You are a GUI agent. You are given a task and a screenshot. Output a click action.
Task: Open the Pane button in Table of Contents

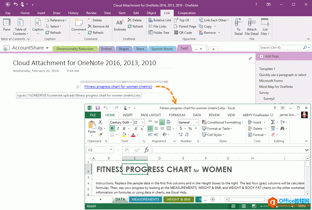click(7, 25)
